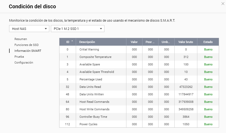Sort table by Valor column
The height and width of the screenshot is (133, 226).
click(134, 42)
